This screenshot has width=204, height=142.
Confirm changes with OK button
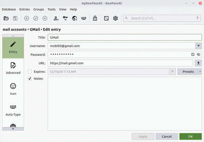(x=190, y=137)
